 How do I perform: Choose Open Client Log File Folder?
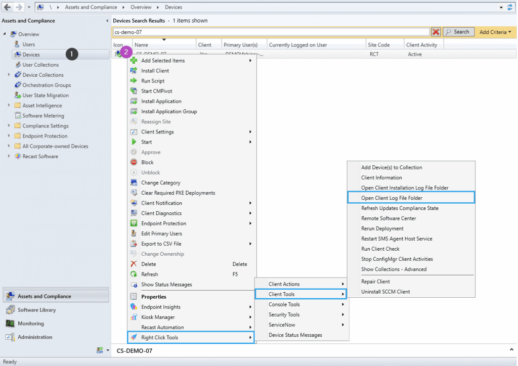click(411, 198)
